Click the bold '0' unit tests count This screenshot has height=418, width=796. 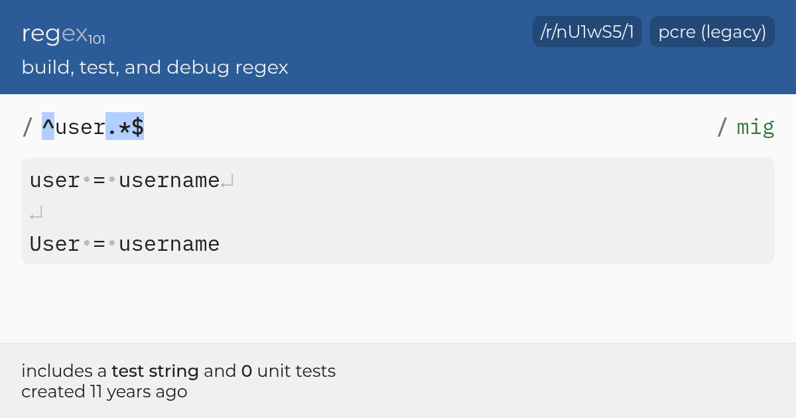(246, 371)
